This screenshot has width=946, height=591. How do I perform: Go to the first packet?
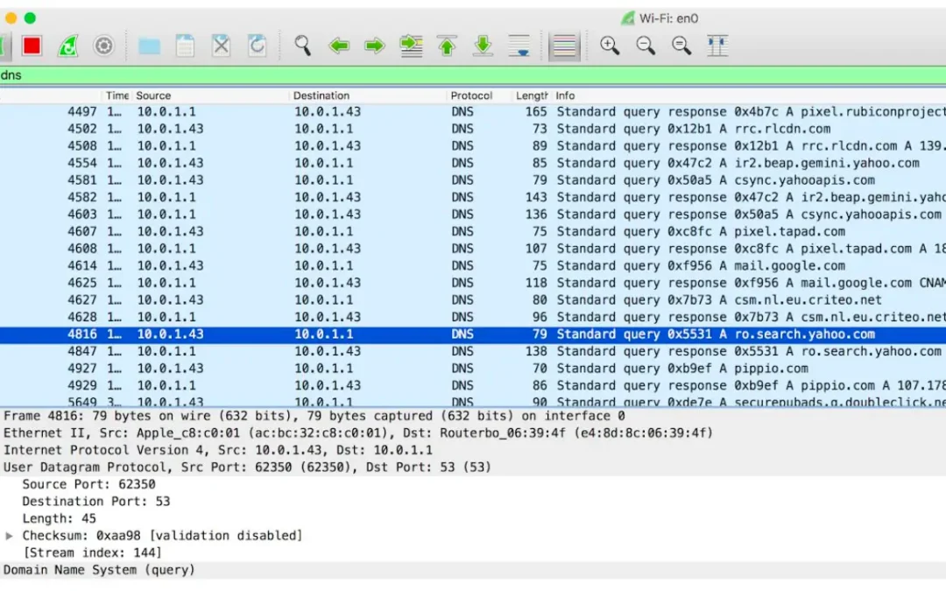[448, 46]
